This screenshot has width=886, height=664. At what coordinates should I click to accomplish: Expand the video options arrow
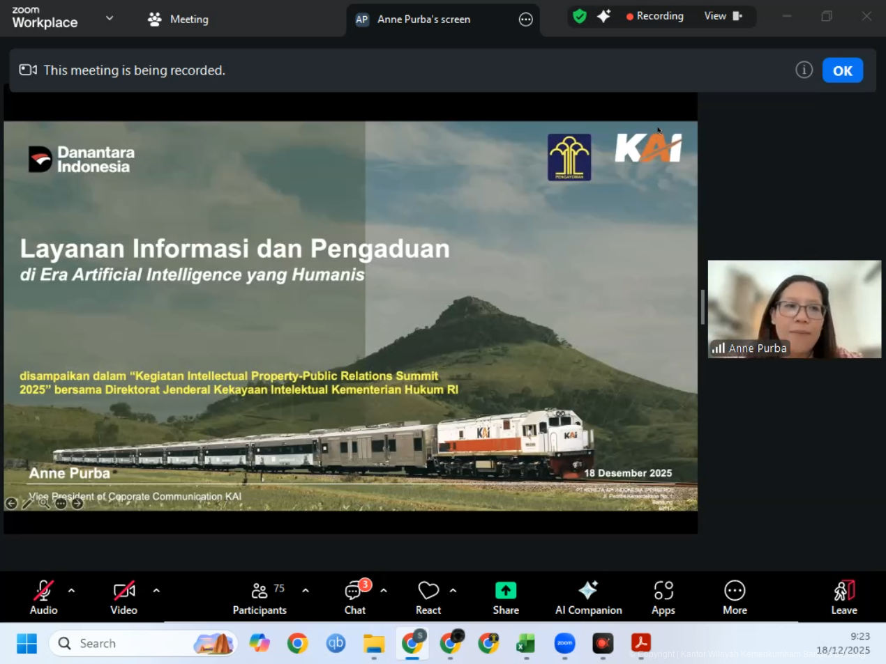(156, 590)
